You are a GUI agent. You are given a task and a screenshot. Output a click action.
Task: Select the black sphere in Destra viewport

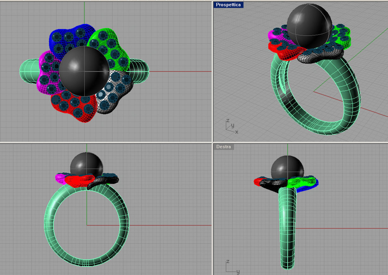pyautogui.click(x=287, y=167)
